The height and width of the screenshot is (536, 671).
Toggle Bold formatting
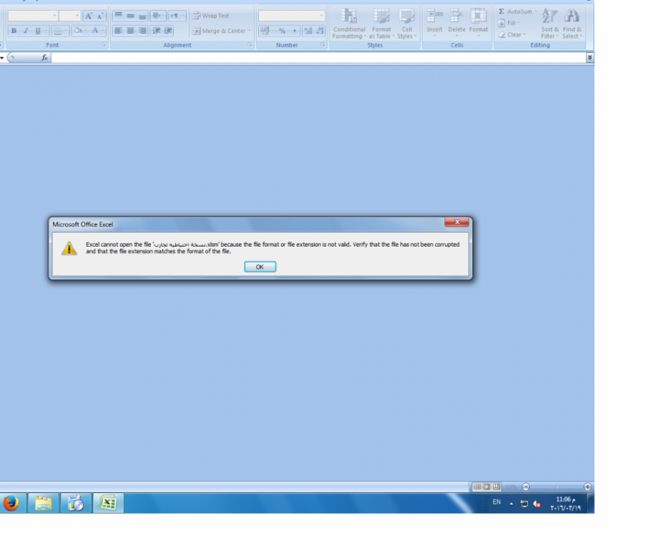[14, 31]
